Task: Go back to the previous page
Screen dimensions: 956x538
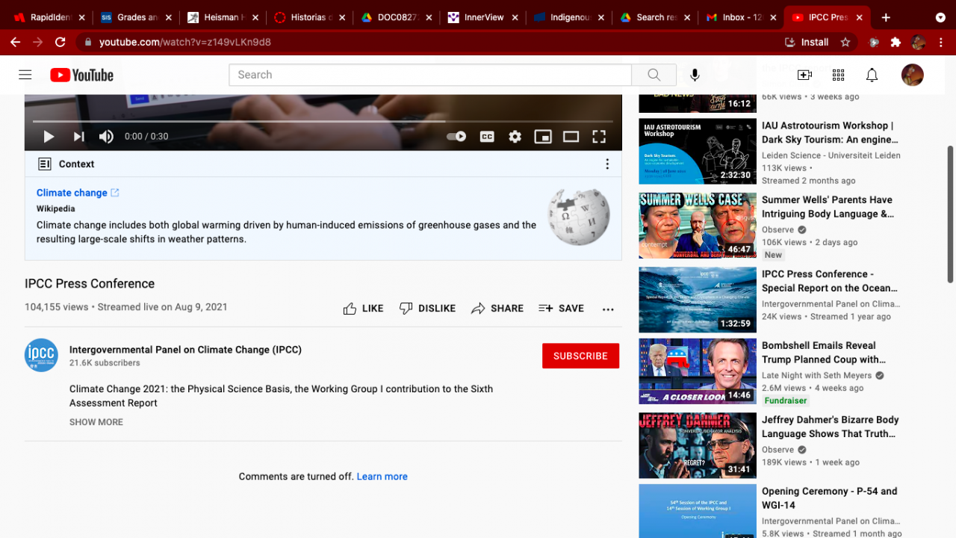Action: tap(16, 43)
